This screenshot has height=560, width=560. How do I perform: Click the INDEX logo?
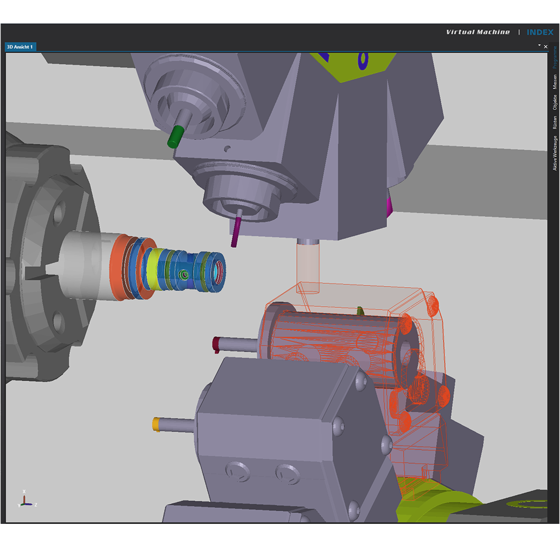(540, 32)
